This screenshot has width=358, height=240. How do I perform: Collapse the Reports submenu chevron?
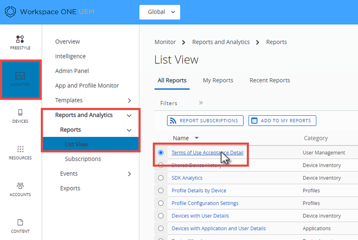click(x=129, y=130)
